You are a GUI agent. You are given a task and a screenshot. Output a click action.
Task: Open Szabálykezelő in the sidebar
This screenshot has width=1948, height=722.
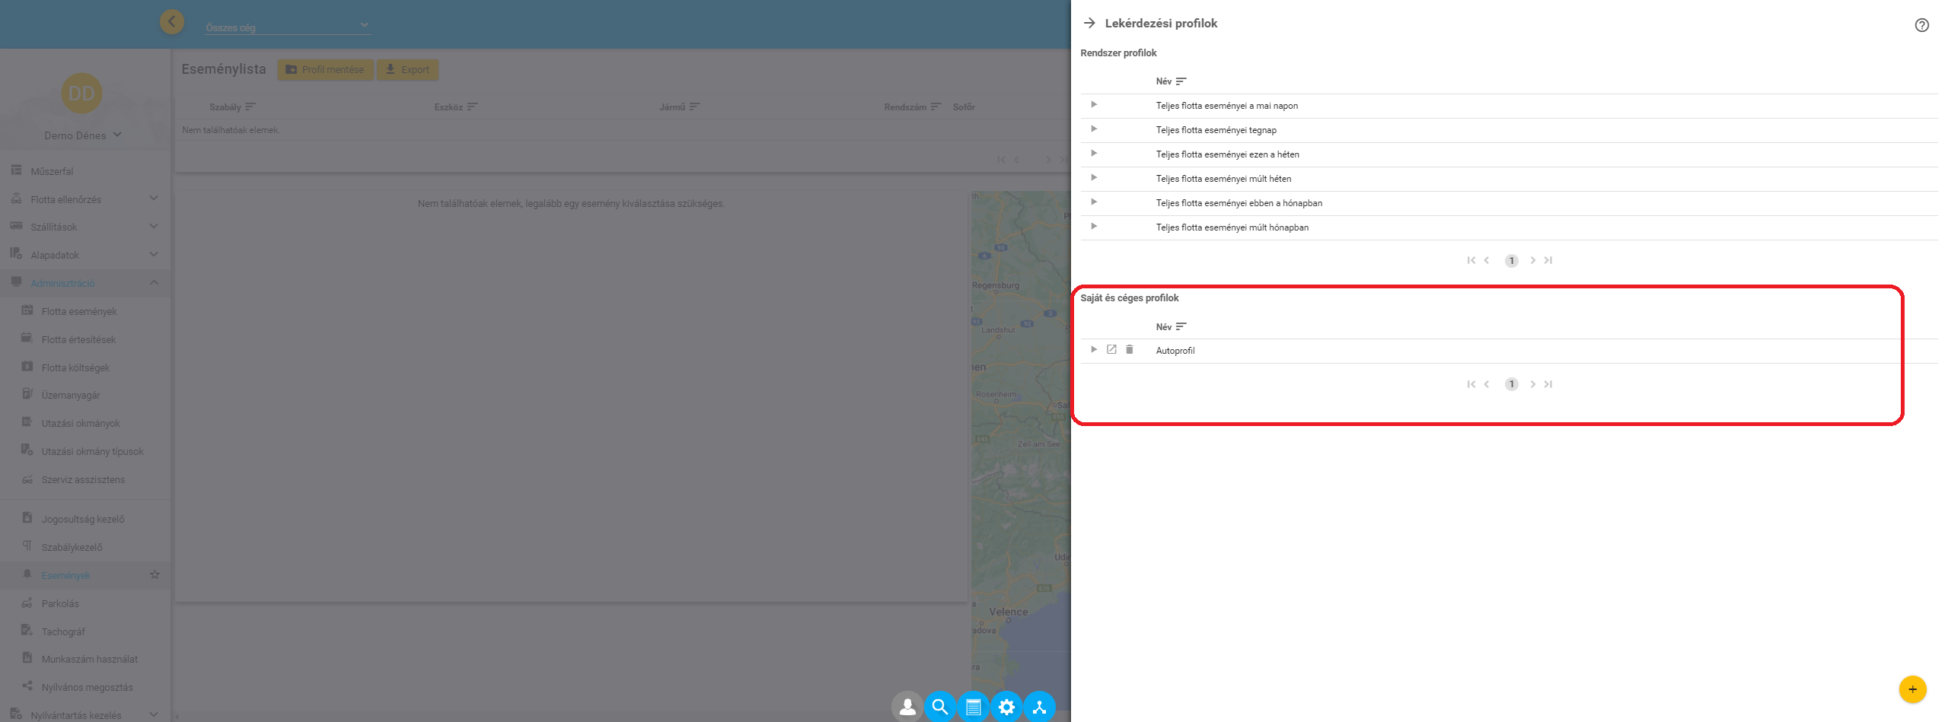(72, 547)
